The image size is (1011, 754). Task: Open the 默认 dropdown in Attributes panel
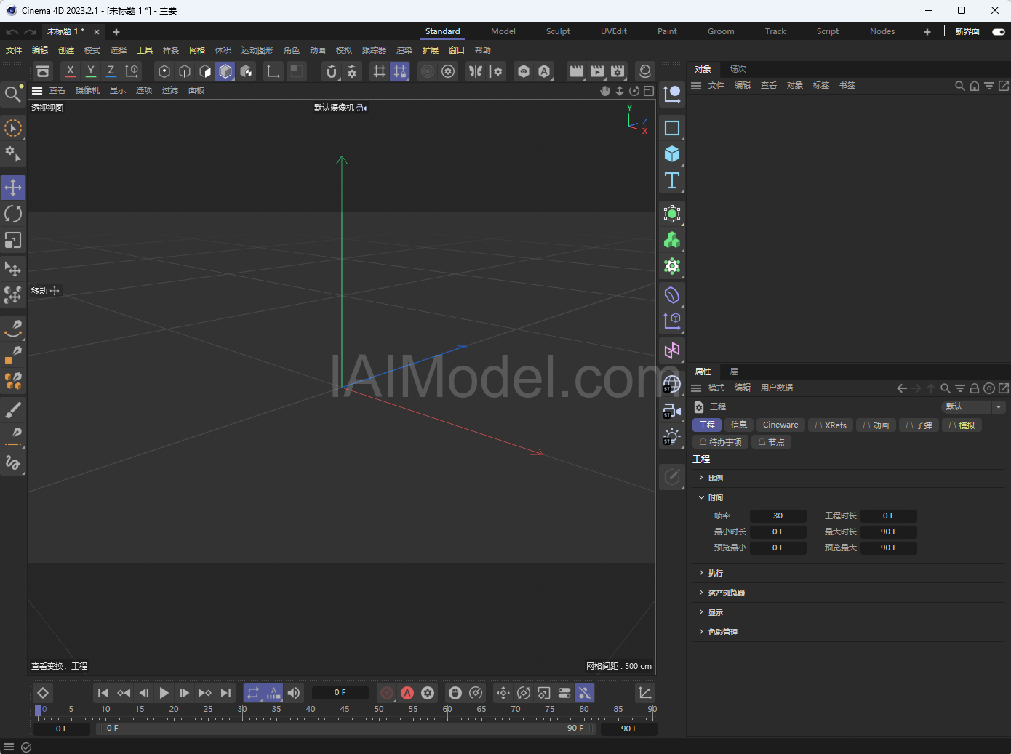coord(973,406)
